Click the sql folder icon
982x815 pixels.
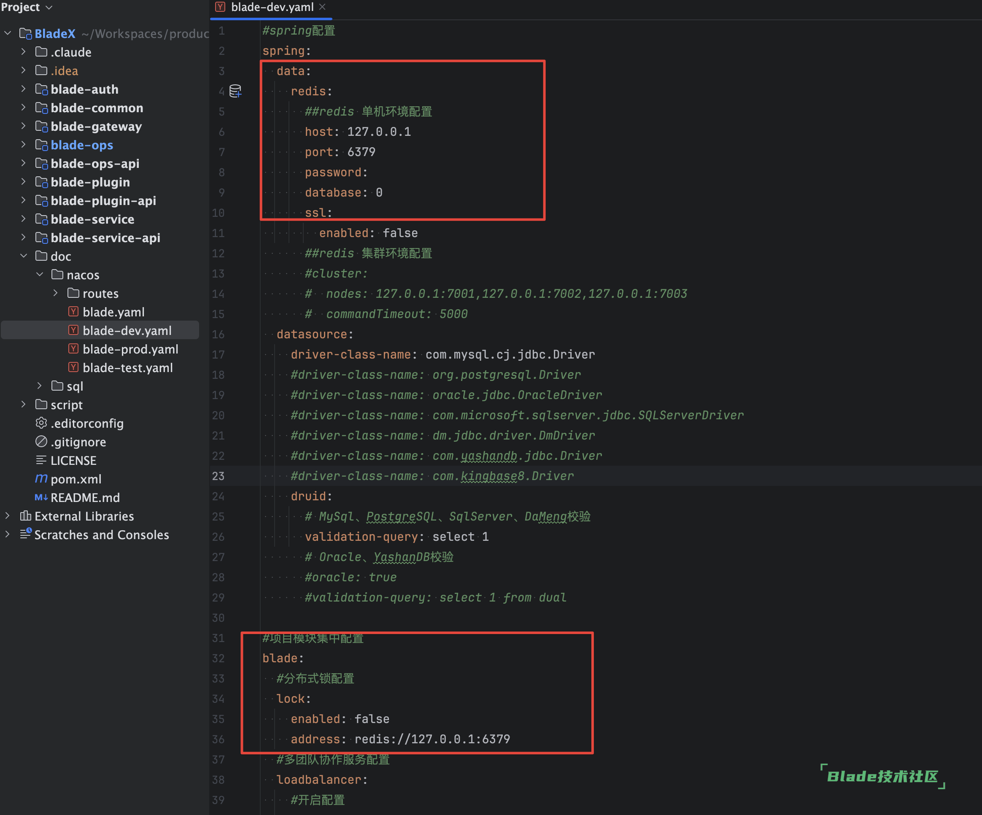point(57,386)
